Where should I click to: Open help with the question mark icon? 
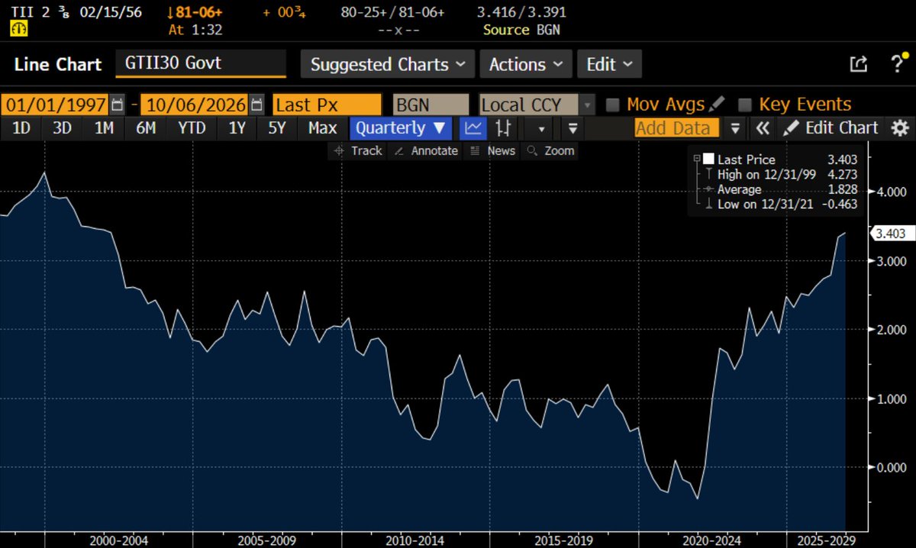(x=898, y=64)
